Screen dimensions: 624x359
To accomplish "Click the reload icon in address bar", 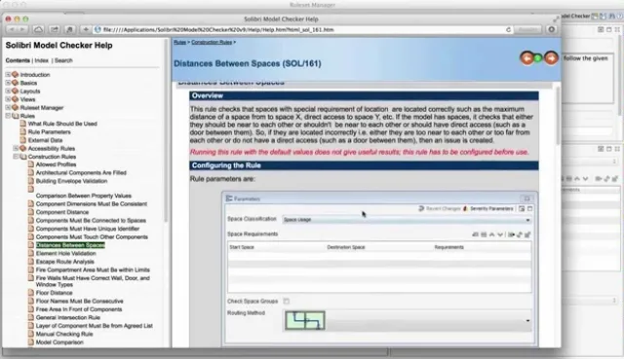I will click(508, 30).
